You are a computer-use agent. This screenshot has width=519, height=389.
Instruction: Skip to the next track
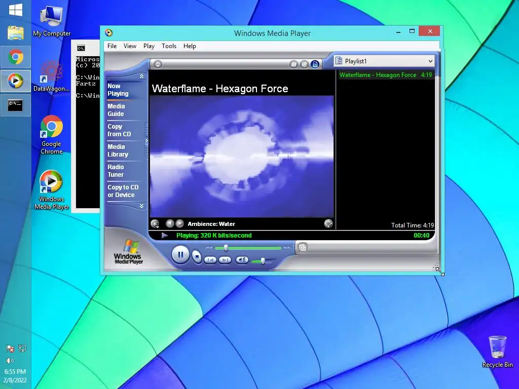pyautogui.click(x=225, y=260)
